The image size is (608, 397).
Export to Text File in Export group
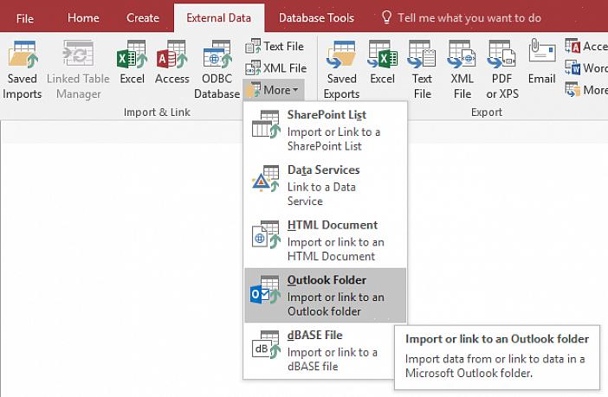(x=422, y=69)
